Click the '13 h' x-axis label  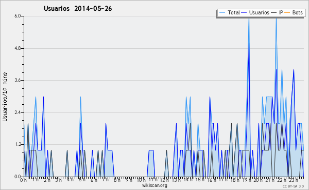tap(176, 180)
